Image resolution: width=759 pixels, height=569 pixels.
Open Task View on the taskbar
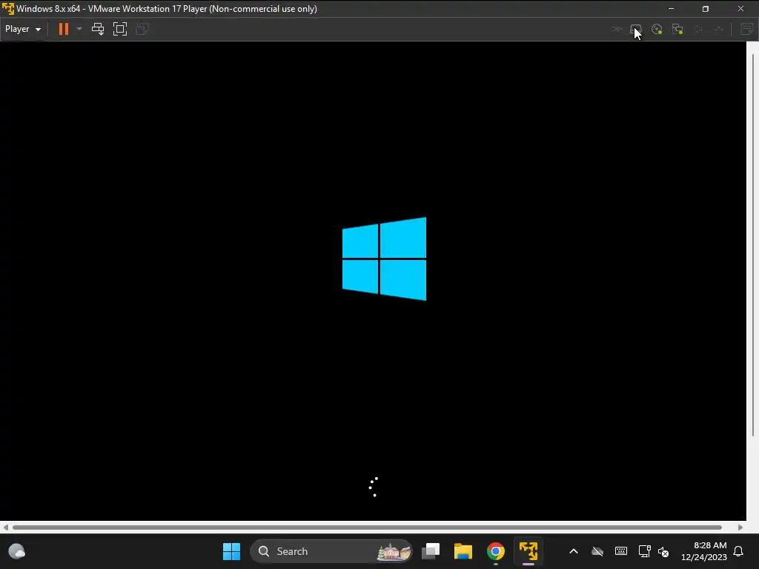tap(431, 551)
